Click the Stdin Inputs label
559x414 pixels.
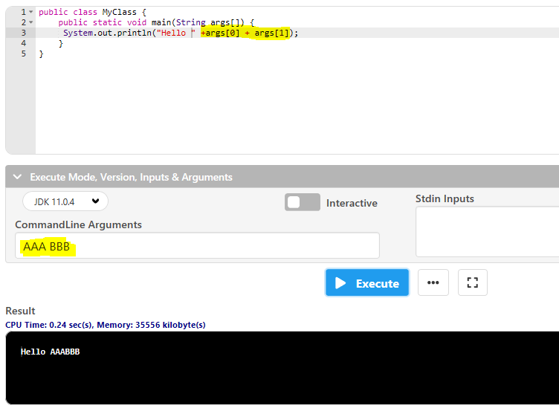[445, 198]
